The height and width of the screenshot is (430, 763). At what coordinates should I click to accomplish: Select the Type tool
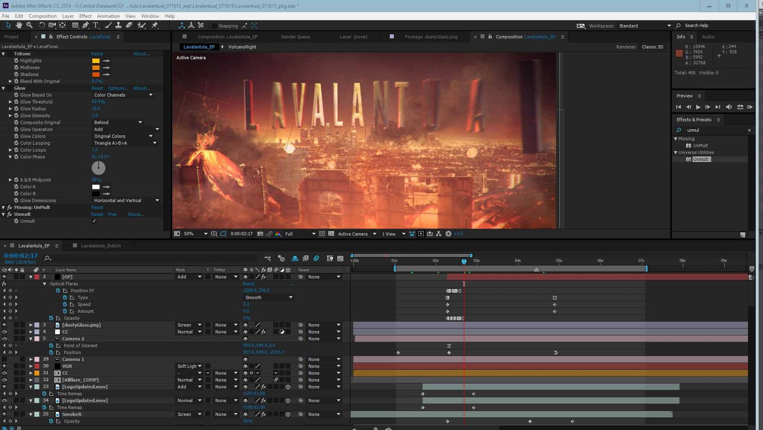[x=96, y=25]
